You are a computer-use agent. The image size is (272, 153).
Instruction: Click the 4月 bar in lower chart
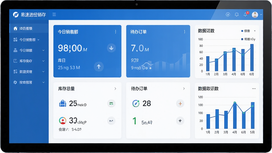(x=235, y=116)
